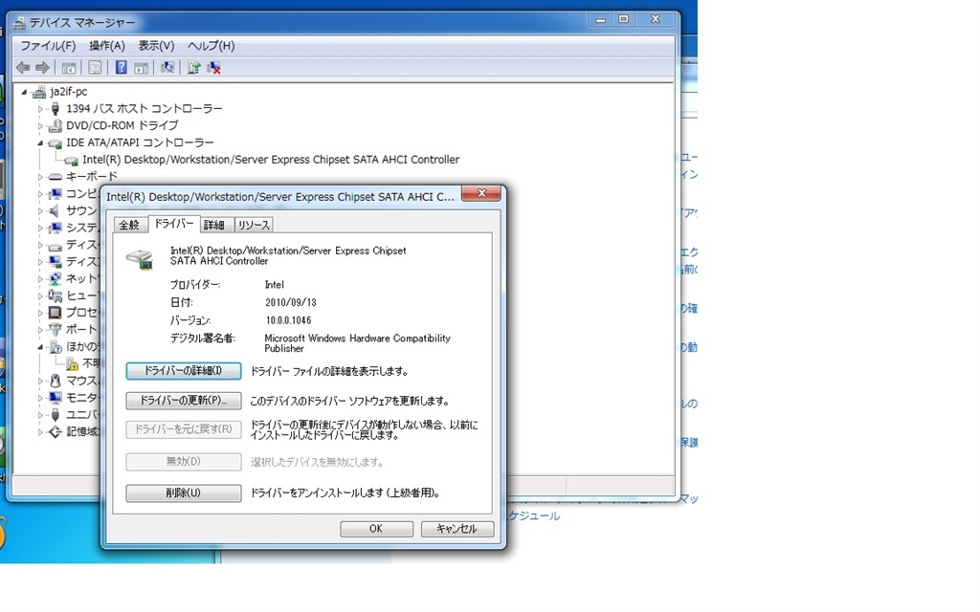
Task: Click the Properties sheet toolbar icon
Action: (95, 68)
